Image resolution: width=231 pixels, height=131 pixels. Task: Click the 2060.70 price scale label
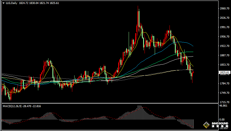click(x=224, y=9)
